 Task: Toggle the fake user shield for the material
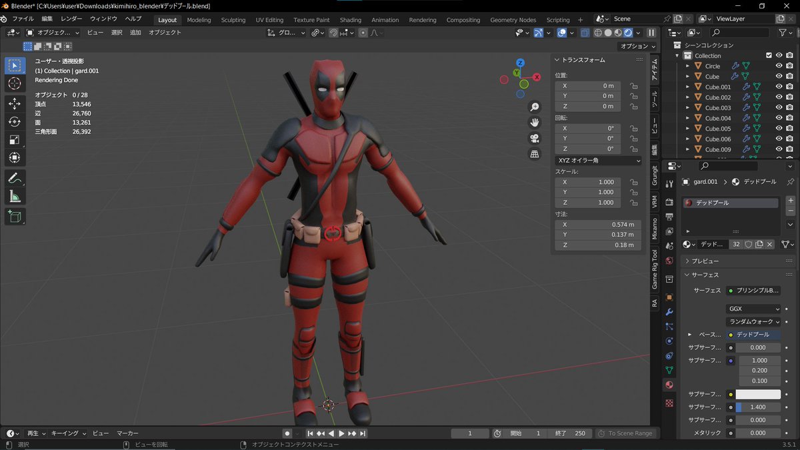[748, 245]
